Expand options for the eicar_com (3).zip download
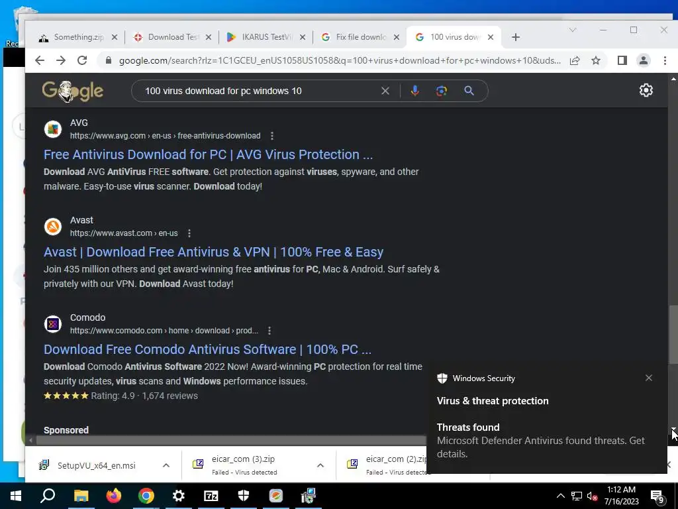 [320, 466]
